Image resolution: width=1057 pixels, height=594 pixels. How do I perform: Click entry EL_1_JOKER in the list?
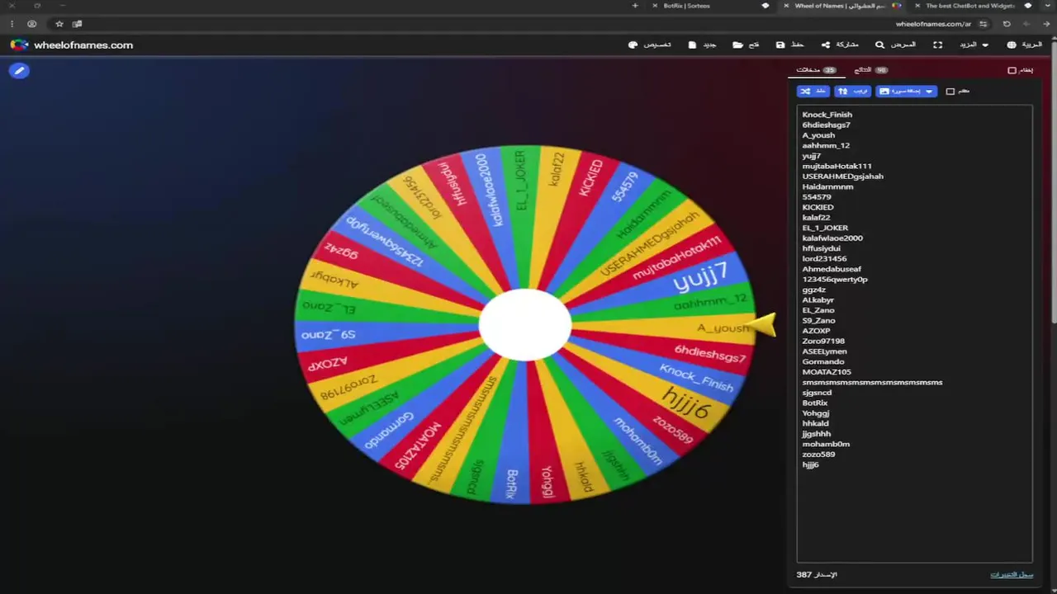(825, 228)
